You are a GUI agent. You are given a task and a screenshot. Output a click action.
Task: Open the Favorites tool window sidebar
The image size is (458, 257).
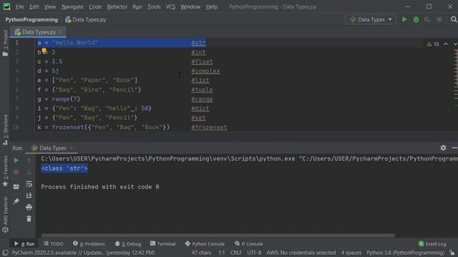tap(5, 171)
